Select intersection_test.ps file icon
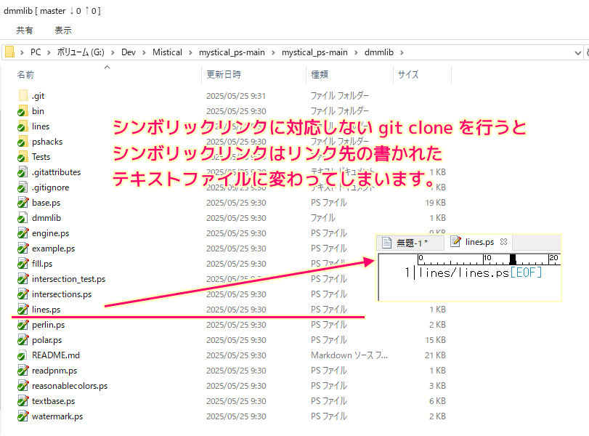This screenshot has width=589, height=436. click(23, 279)
